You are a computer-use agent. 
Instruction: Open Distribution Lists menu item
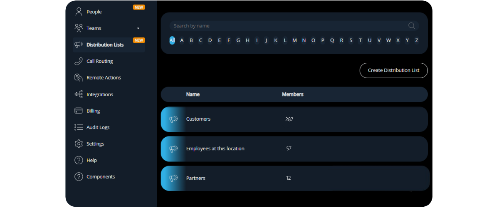tap(105, 45)
